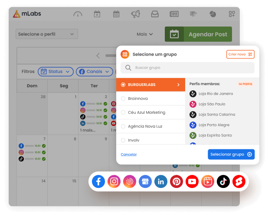
Task: Click the Instagram Reels icon in social bar
Action: 208,181
